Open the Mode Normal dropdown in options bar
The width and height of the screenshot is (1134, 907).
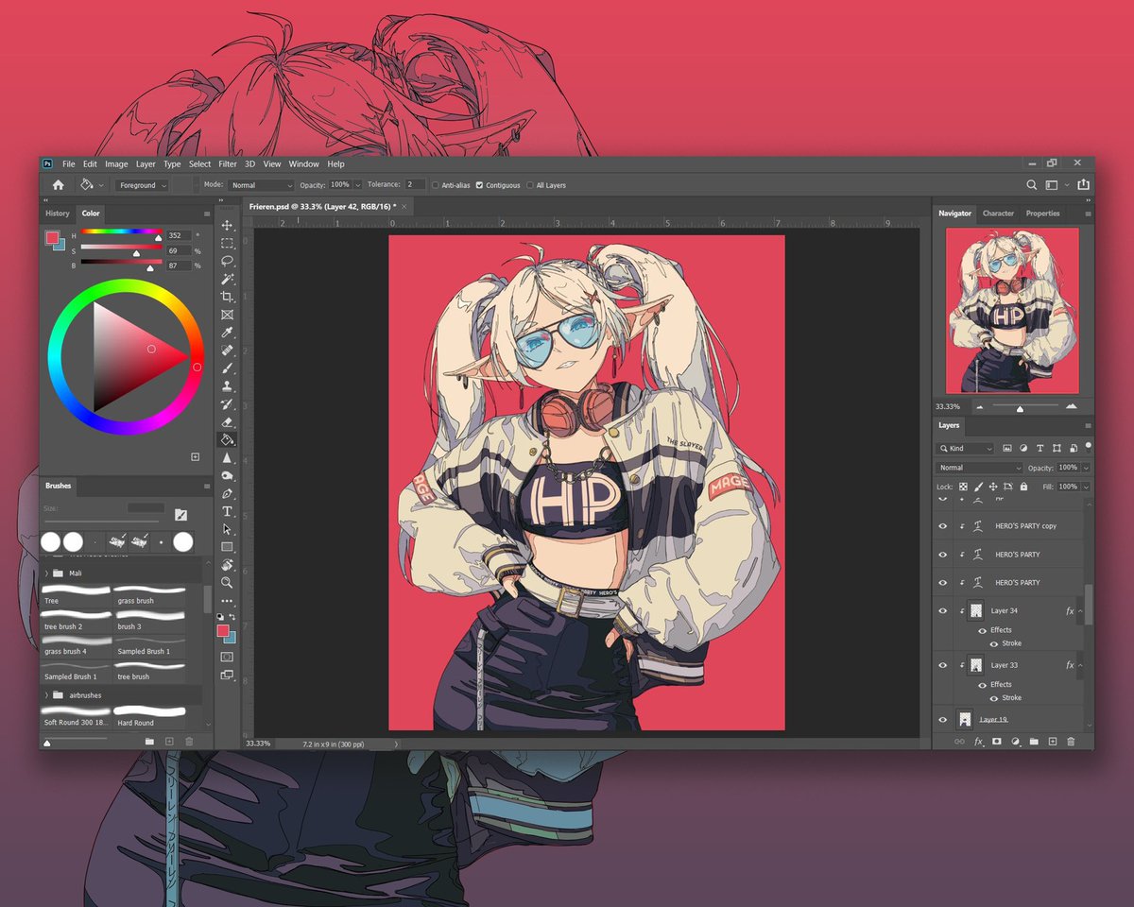pos(261,185)
